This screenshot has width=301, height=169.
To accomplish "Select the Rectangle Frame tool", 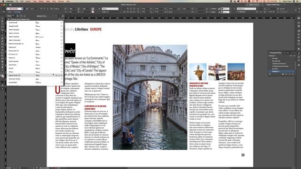I will pyautogui.click(x=2, y=44).
